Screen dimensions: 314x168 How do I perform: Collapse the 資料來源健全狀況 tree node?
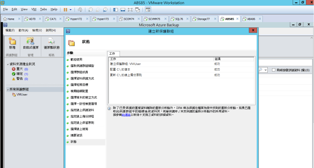[x=8, y=64]
